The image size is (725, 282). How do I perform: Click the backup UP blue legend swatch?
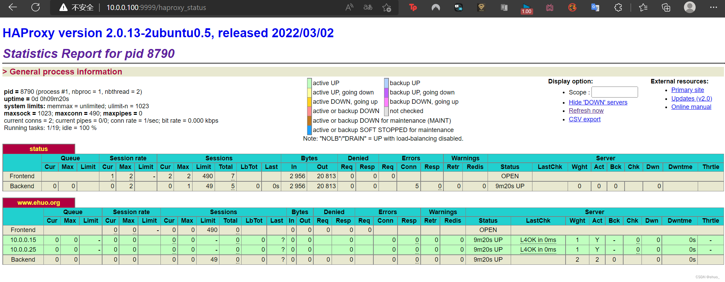pyautogui.click(x=386, y=83)
